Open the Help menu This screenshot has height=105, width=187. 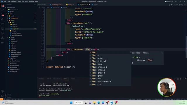(37, 1)
